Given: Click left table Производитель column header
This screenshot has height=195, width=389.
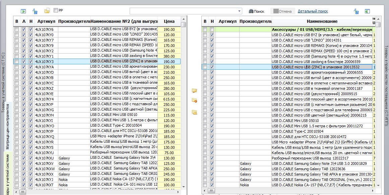Looking at the screenshot, I should coord(74,21).
